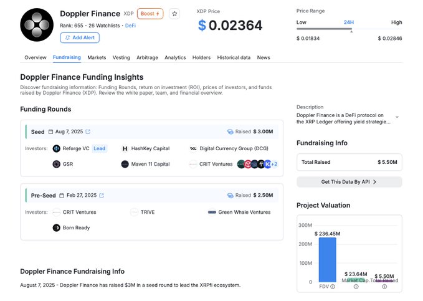Open the Arbitrage tab
Image resolution: width=423 pixels, height=301 pixels.
[x=147, y=57]
